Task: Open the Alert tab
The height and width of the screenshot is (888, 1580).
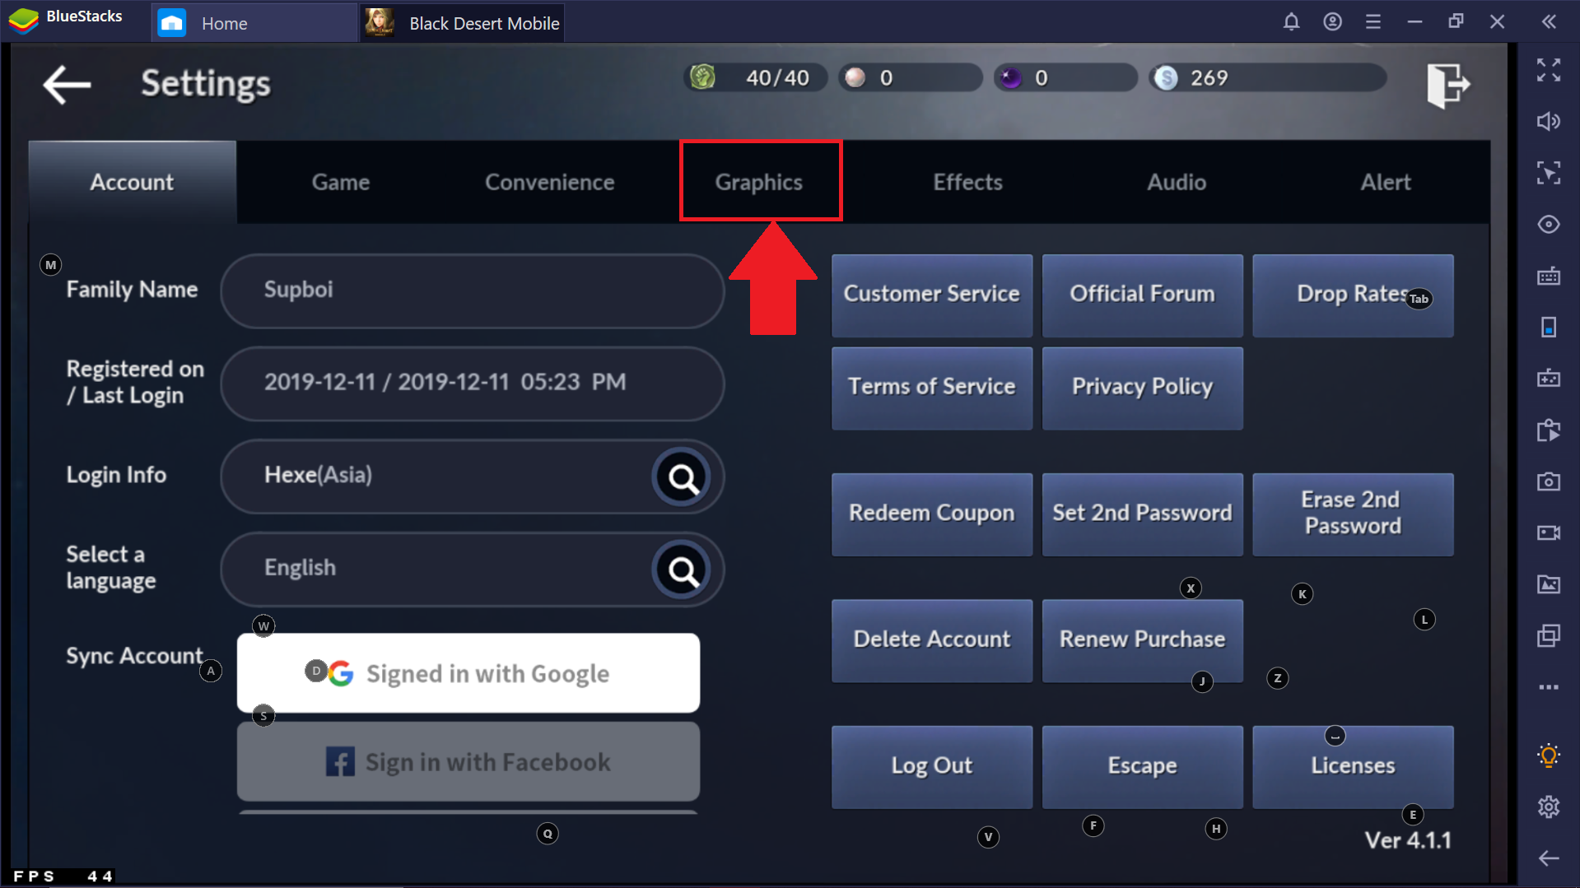Action: (1386, 182)
